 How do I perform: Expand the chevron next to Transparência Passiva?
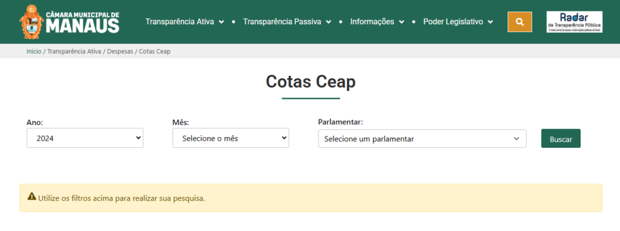click(x=328, y=22)
